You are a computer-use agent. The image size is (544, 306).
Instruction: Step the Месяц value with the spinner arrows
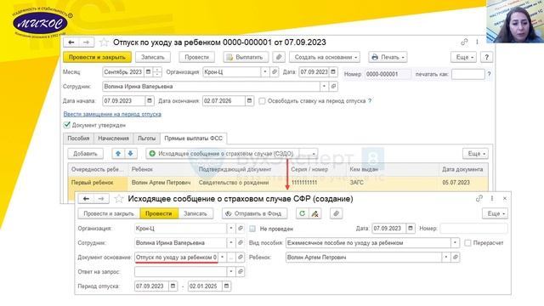click(157, 71)
